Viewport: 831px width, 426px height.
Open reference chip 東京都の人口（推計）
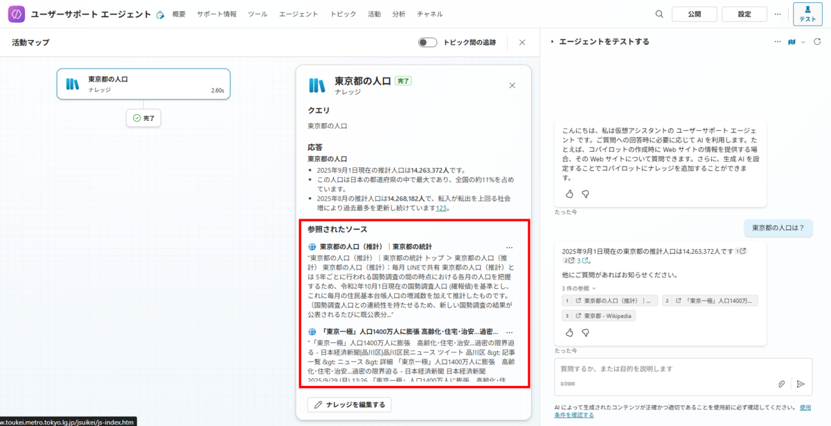click(x=610, y=301)
